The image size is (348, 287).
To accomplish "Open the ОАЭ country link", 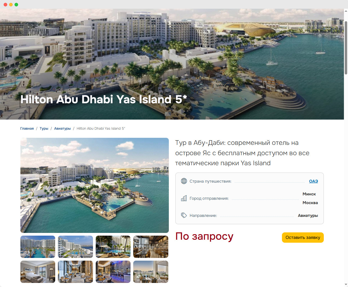I will click(x=313, y=181).
